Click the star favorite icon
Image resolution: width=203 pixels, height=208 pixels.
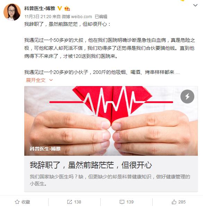pos(17,202)
